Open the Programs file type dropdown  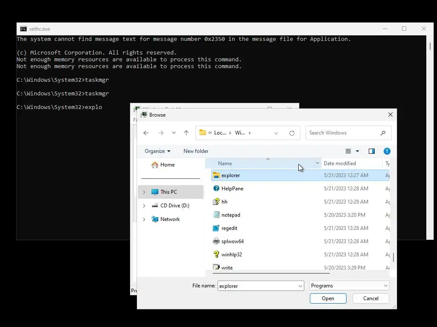[349, 286]
